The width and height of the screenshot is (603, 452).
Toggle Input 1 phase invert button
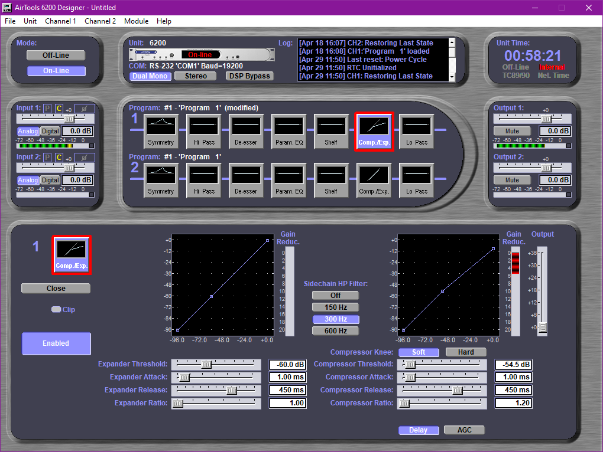tap(85, 109)
